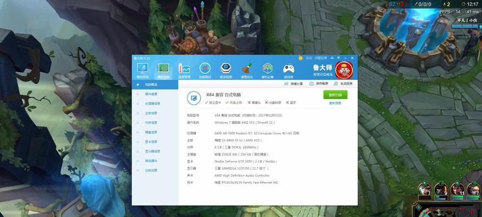Click the 摄像头 camera X status

click(254, 103)
